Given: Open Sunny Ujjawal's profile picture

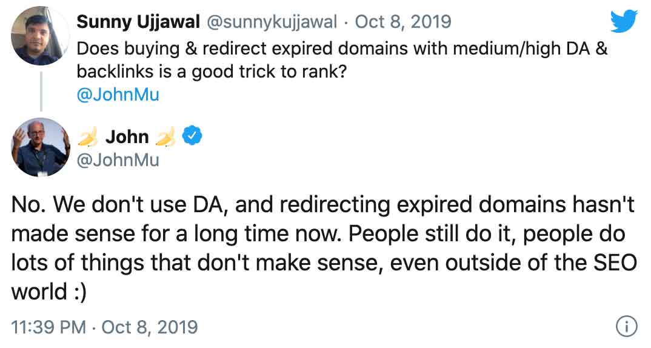Looking at the screenshot, I should [x=41, y=35].
